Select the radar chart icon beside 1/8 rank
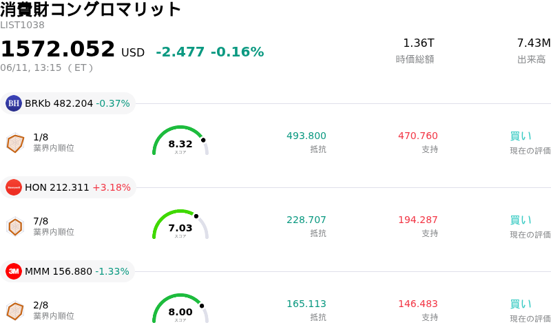The image size is (551, 336). point(15,143)
